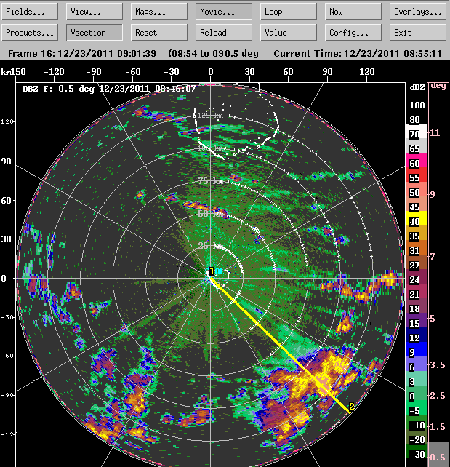The height and width of the screenshot is (467, 450).
Task: Click the '75 km' range ring label
Action: [211, 181]
